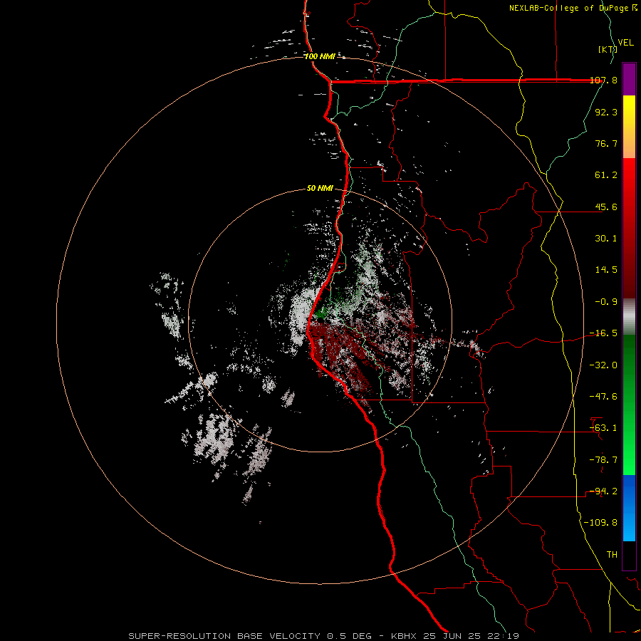Pick the gray near-zero color bar segment
Screen dimensions: 641x641
click(629, 317)
